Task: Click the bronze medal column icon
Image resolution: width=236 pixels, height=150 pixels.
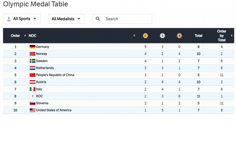Action: click(x=179, y=36)
